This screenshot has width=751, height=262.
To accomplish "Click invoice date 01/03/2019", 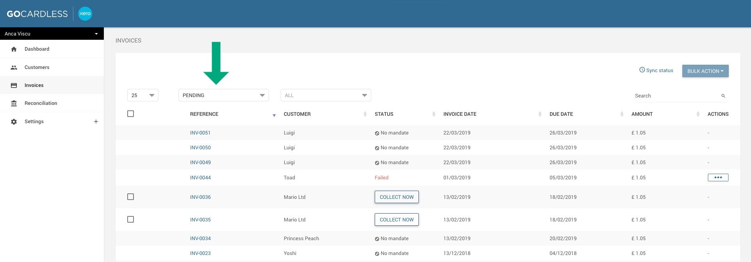I will [x=457, y=178].
